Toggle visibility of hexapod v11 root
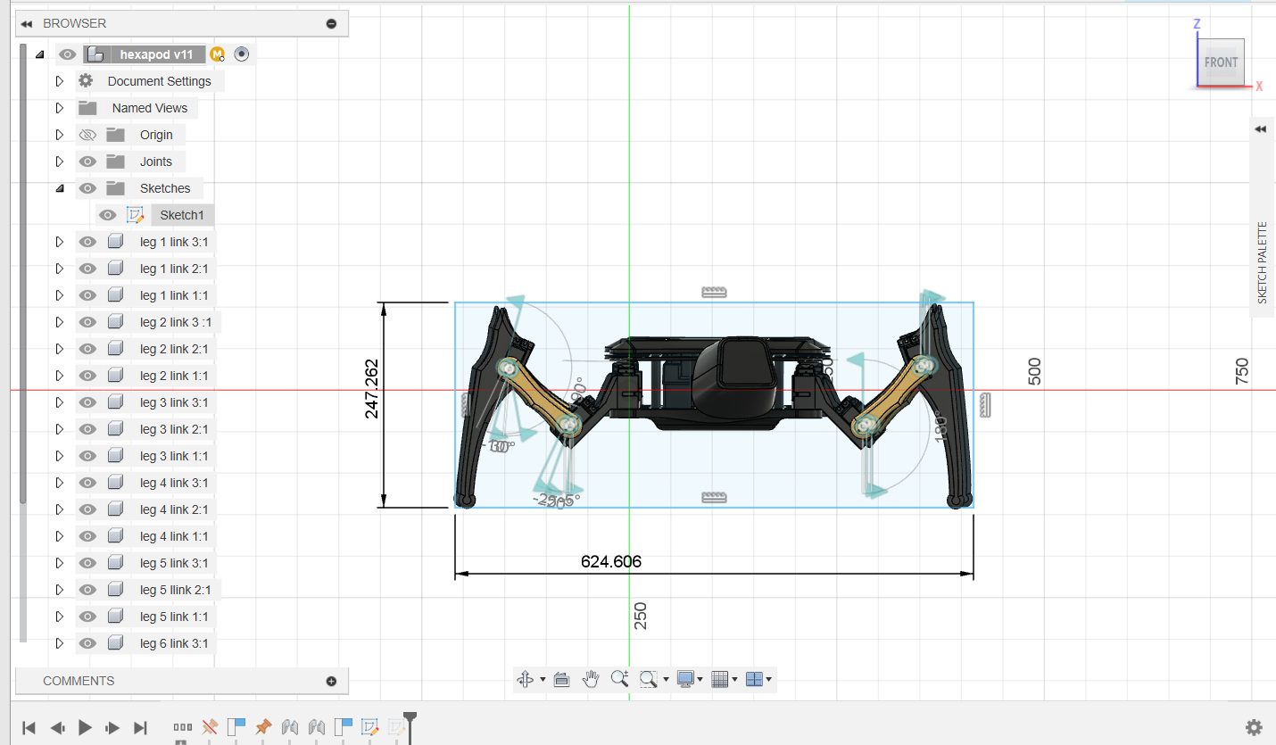 click(68, 54)
